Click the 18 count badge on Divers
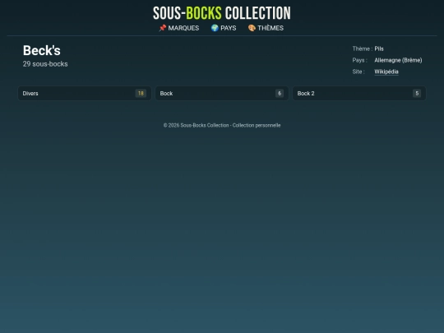The width and height of the screenshot is (444, 333). (x=141, y=94)
